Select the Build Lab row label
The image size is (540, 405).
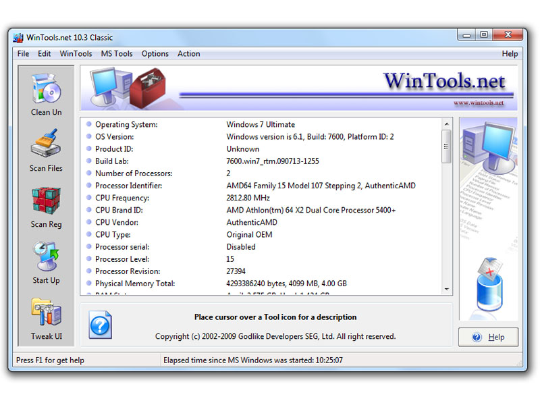[x=112, y=161]
